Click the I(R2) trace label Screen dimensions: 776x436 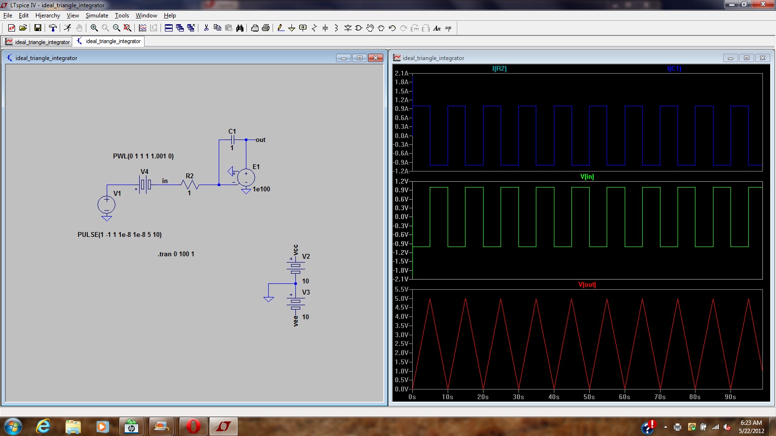click(499, 68)
